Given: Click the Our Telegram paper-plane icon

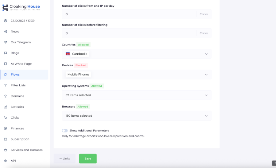Looking at the screenshot, I should [6, 42].
